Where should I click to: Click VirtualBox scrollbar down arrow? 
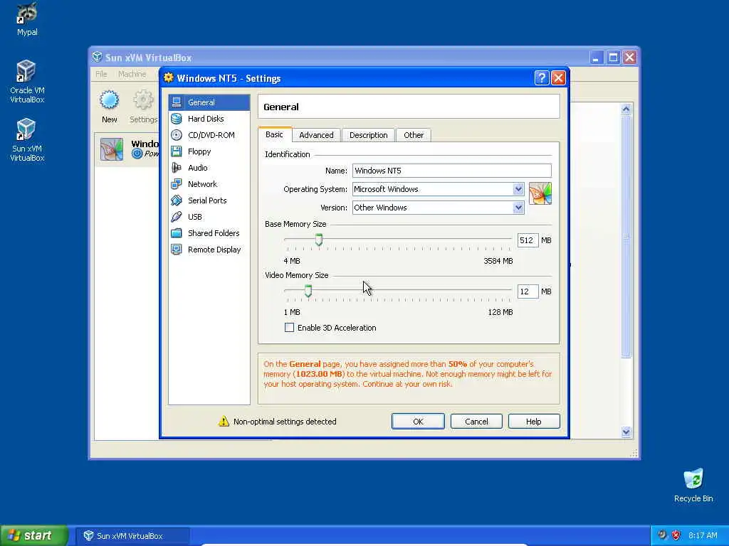click(x=626, y=432)
